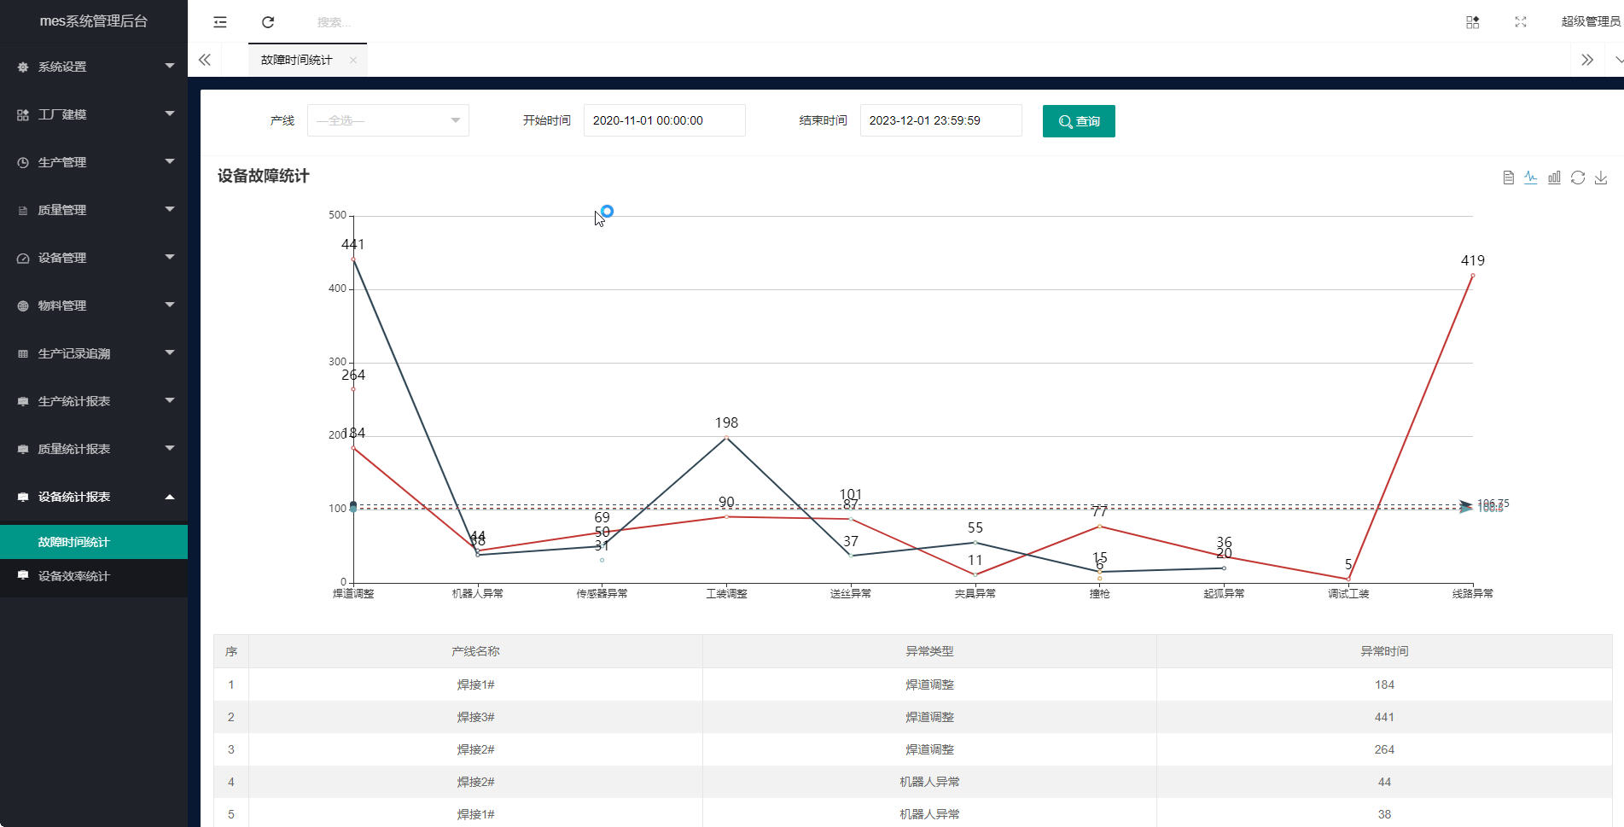Expand the 设备管理 menu arrow
The width and height of the screenshot is (1624, 827).
pyautogui.click(x=170, y=257)
